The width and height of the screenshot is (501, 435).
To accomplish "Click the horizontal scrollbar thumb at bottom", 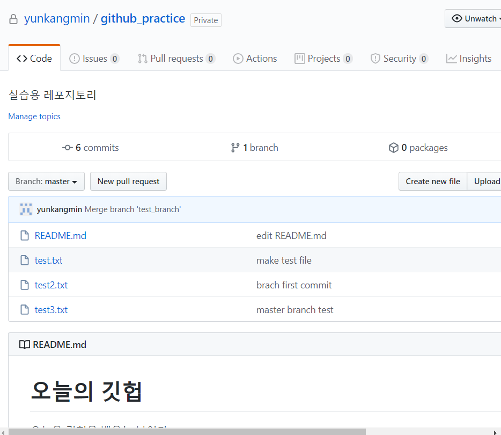I will click(187, 432).
